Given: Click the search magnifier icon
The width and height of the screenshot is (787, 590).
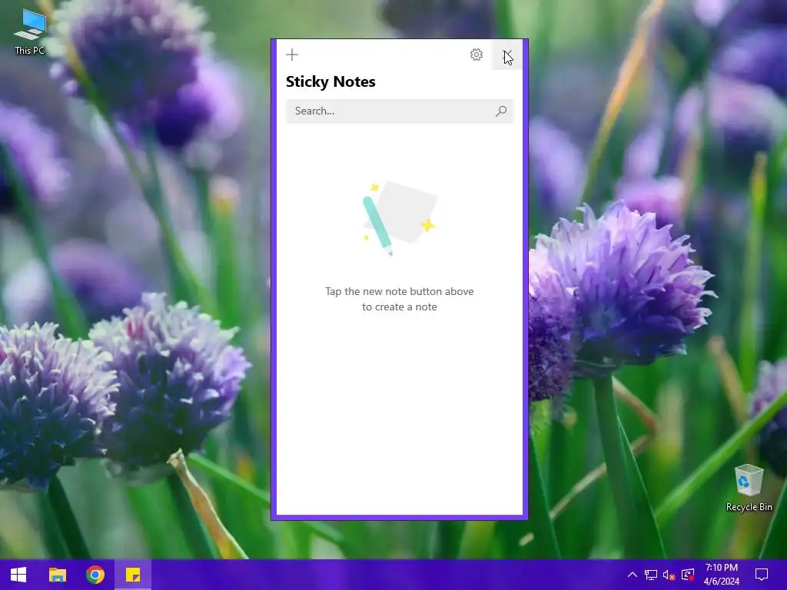Looking at the screenshot, I should pos(501,111).
